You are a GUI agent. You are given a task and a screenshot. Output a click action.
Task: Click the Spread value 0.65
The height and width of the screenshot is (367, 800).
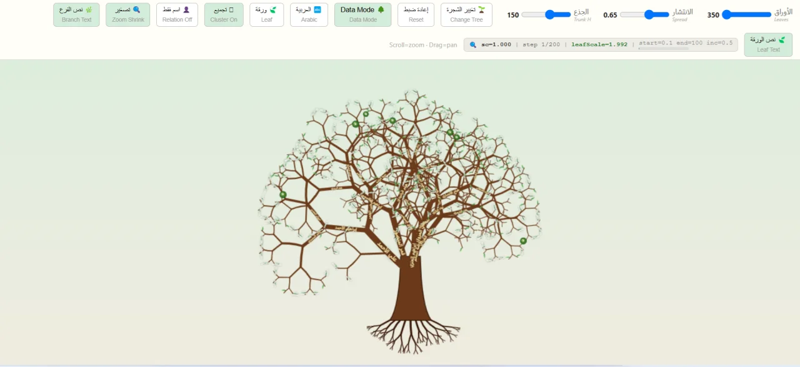click(610, 15)
